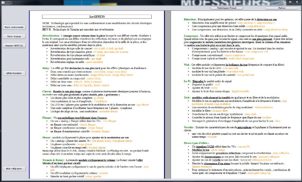
Task: Click the 'digital turntable' effect name
Action: coord(241,92)
